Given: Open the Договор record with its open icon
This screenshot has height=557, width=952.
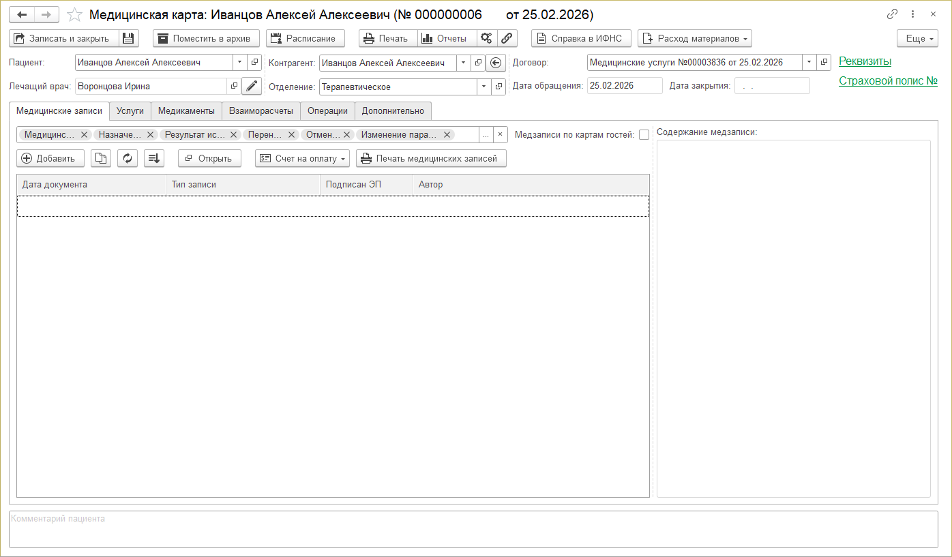Looking at the screenshot, I should [824, 63].
